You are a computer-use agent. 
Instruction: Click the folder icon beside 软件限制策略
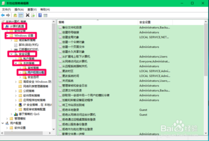pos(20,96)
